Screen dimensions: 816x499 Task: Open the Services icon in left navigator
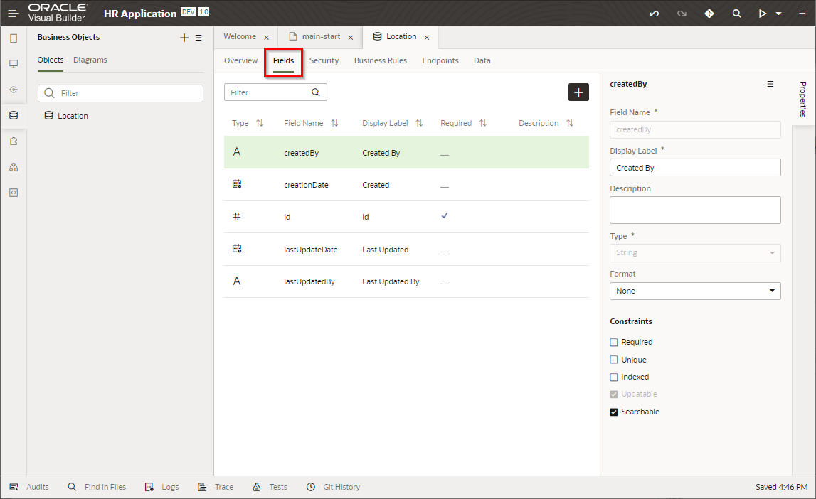pyautogui.click(x=14, y=90)
